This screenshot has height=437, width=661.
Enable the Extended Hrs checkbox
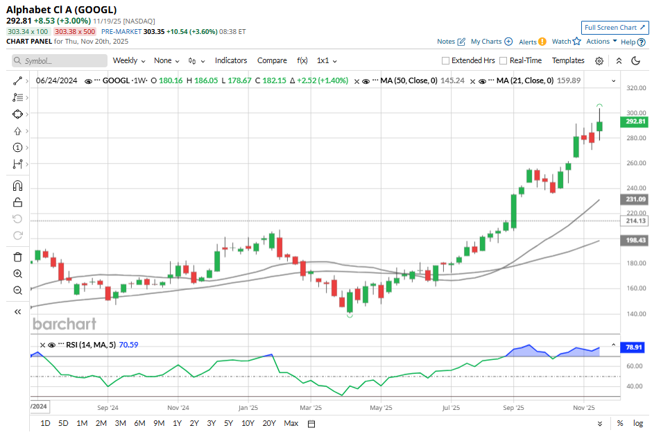(446, 61)
